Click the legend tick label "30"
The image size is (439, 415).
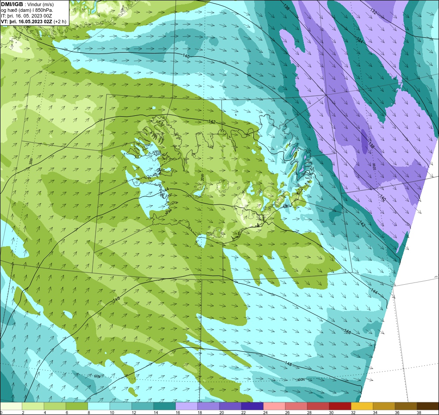[x=331, y=412]
